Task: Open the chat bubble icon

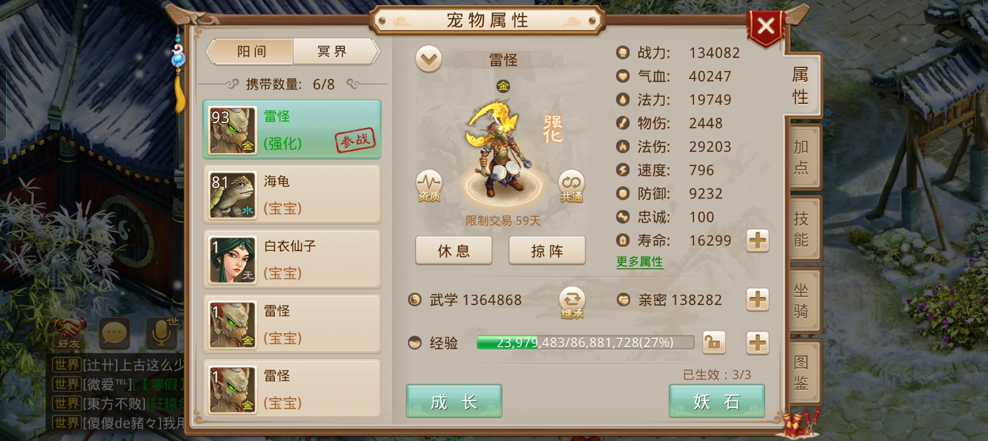Action: [114, 334]
